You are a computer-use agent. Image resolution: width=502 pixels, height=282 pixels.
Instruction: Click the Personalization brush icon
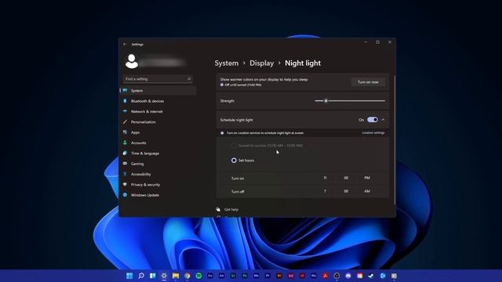point(125,122)
